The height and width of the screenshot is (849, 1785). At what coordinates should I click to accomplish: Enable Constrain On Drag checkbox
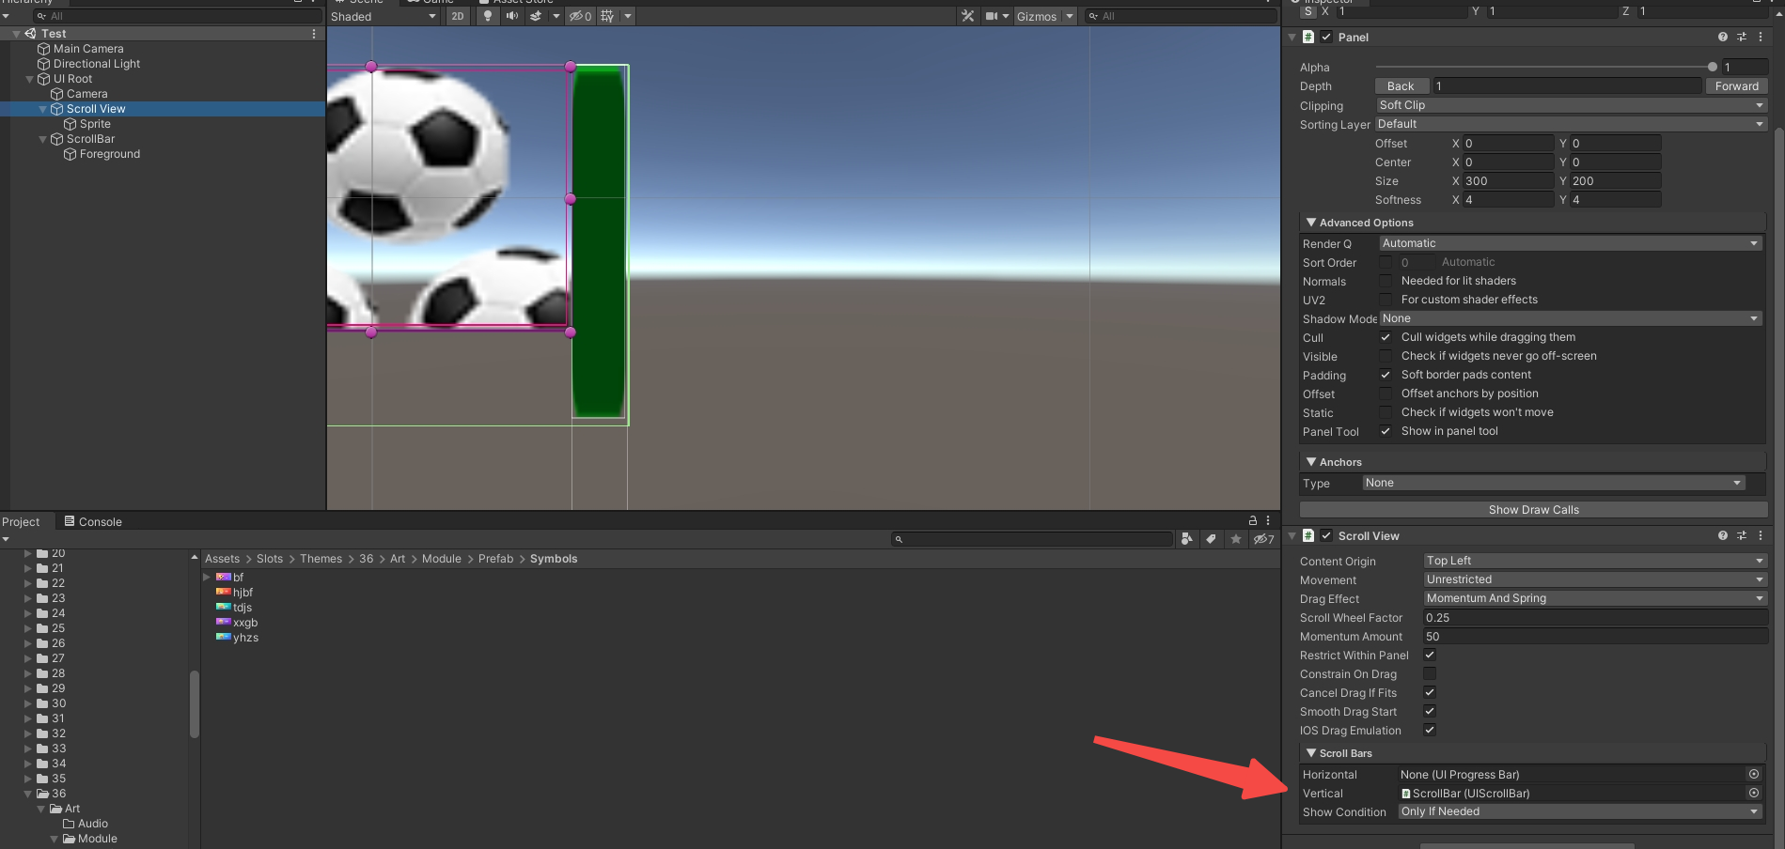click(1430, 673)
